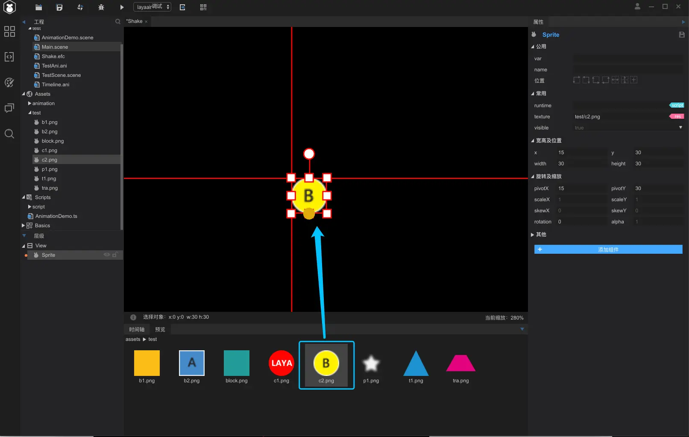This screenshot has height=437, width=689.
Task: Switch to the 时间轴 timeline tab
Action: [137, 329]
